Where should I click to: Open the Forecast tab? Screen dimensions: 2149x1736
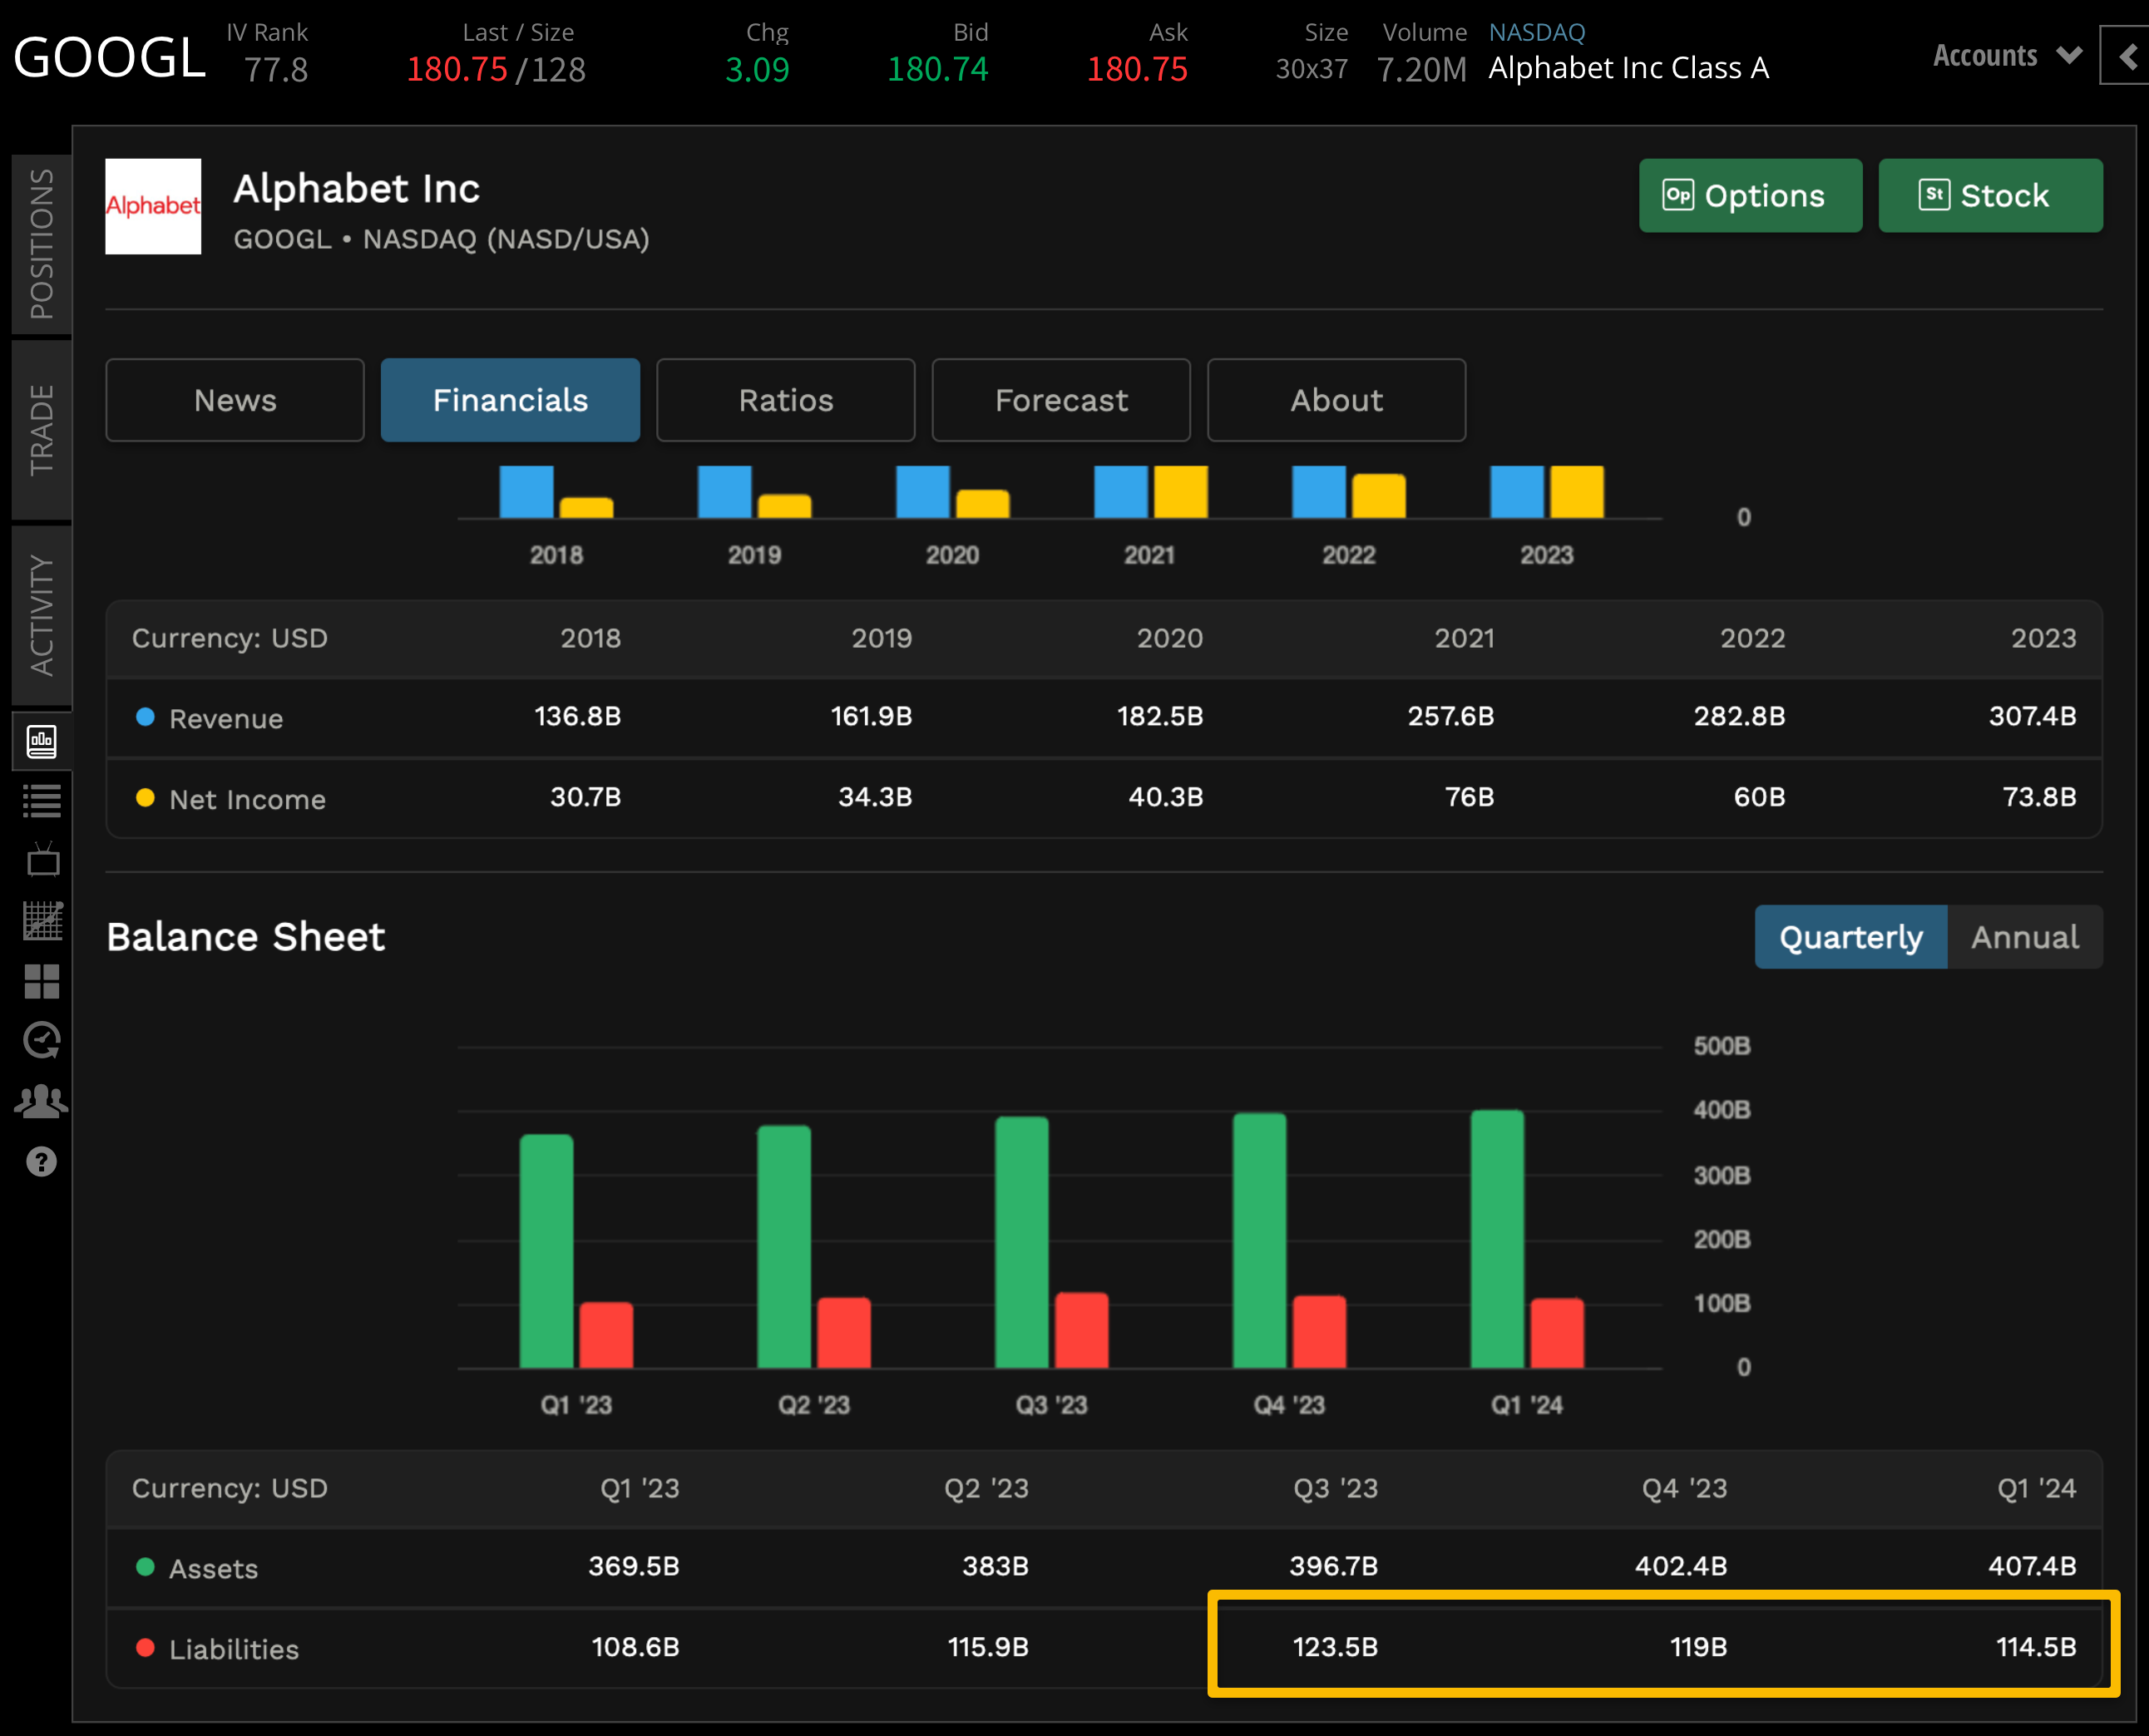coord(1060,400)
